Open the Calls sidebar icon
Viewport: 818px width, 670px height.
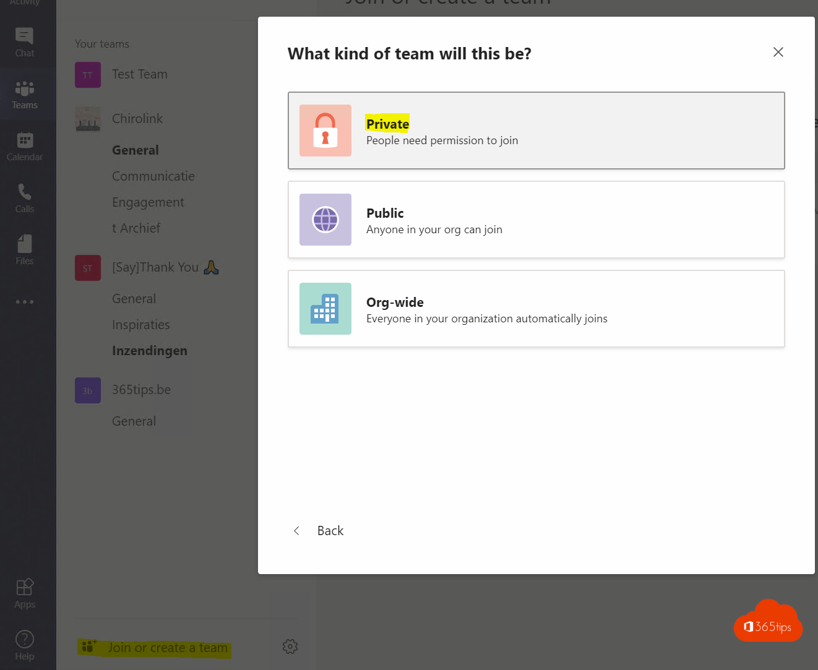[x=25, y=198]
